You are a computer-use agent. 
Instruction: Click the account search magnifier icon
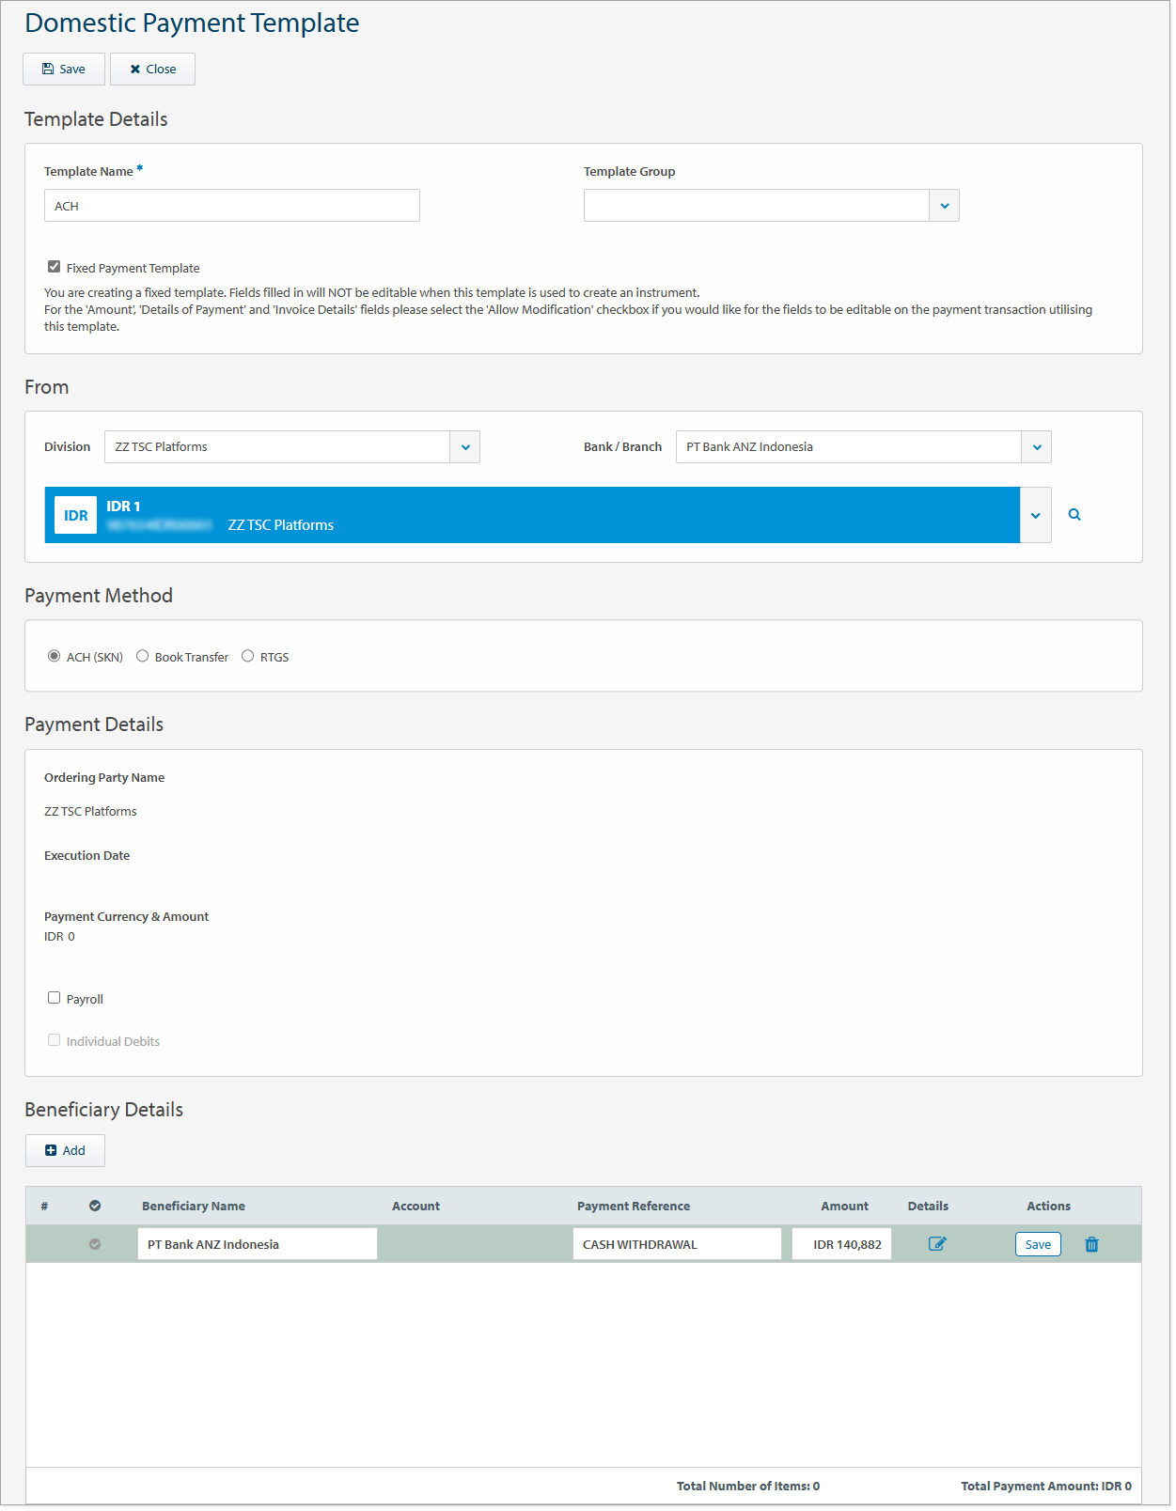click(1074, 515)
